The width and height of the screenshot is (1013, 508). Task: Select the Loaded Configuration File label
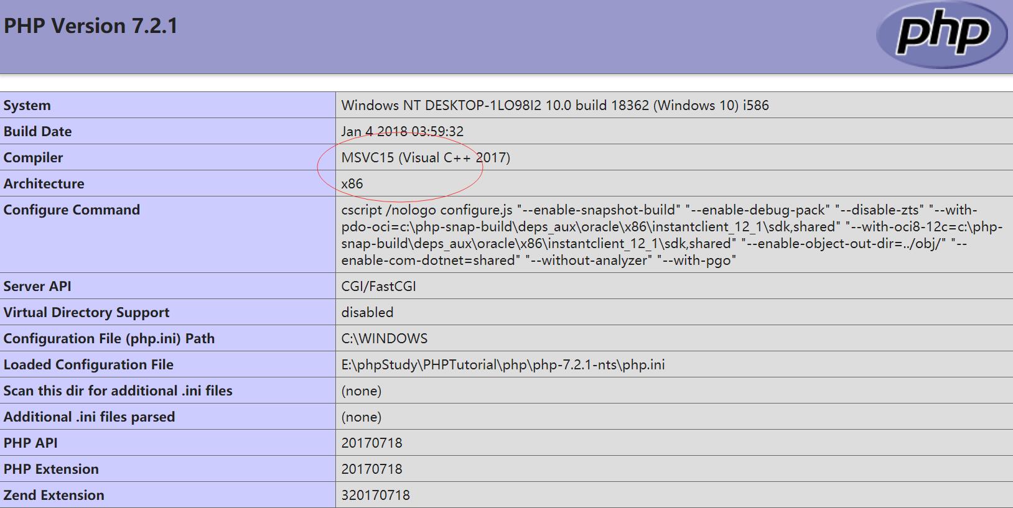pos(88,365)
